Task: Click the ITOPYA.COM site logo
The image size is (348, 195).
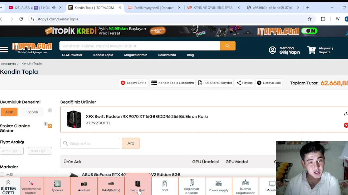Action: coord(32,48)
